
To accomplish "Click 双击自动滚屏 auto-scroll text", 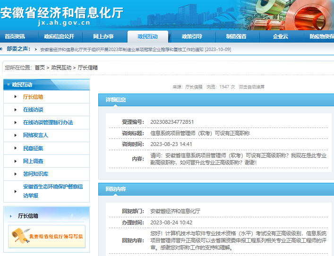I will 251,87.
